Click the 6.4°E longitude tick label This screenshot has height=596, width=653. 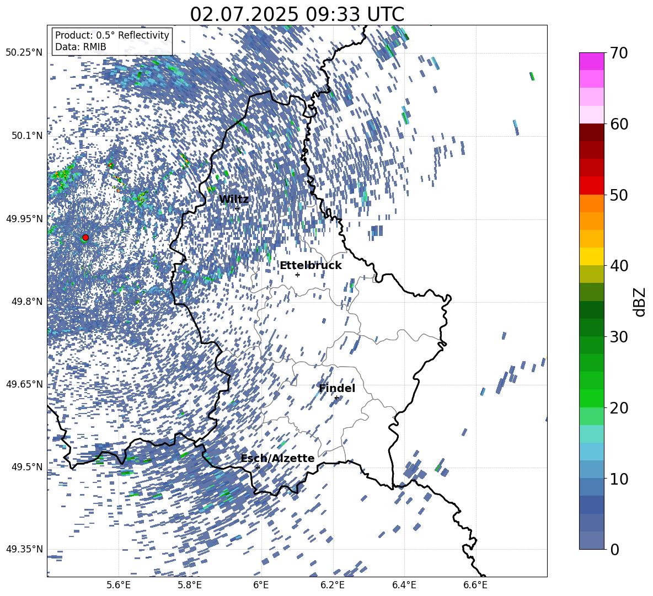tap(404, 585)
